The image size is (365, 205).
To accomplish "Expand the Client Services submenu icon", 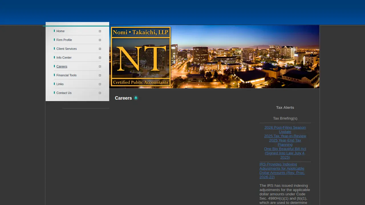I will tap(100, 49).
